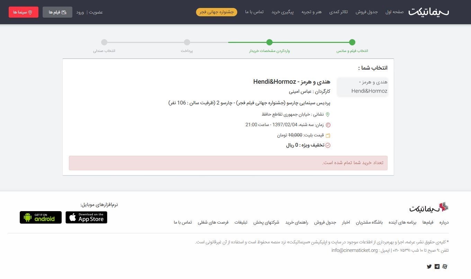Open the footer تماس با ما link

click(x=183, y=223)
